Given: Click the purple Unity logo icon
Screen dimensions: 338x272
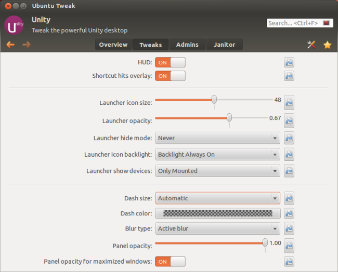Looking at the screenshot, I should [14, 25].
